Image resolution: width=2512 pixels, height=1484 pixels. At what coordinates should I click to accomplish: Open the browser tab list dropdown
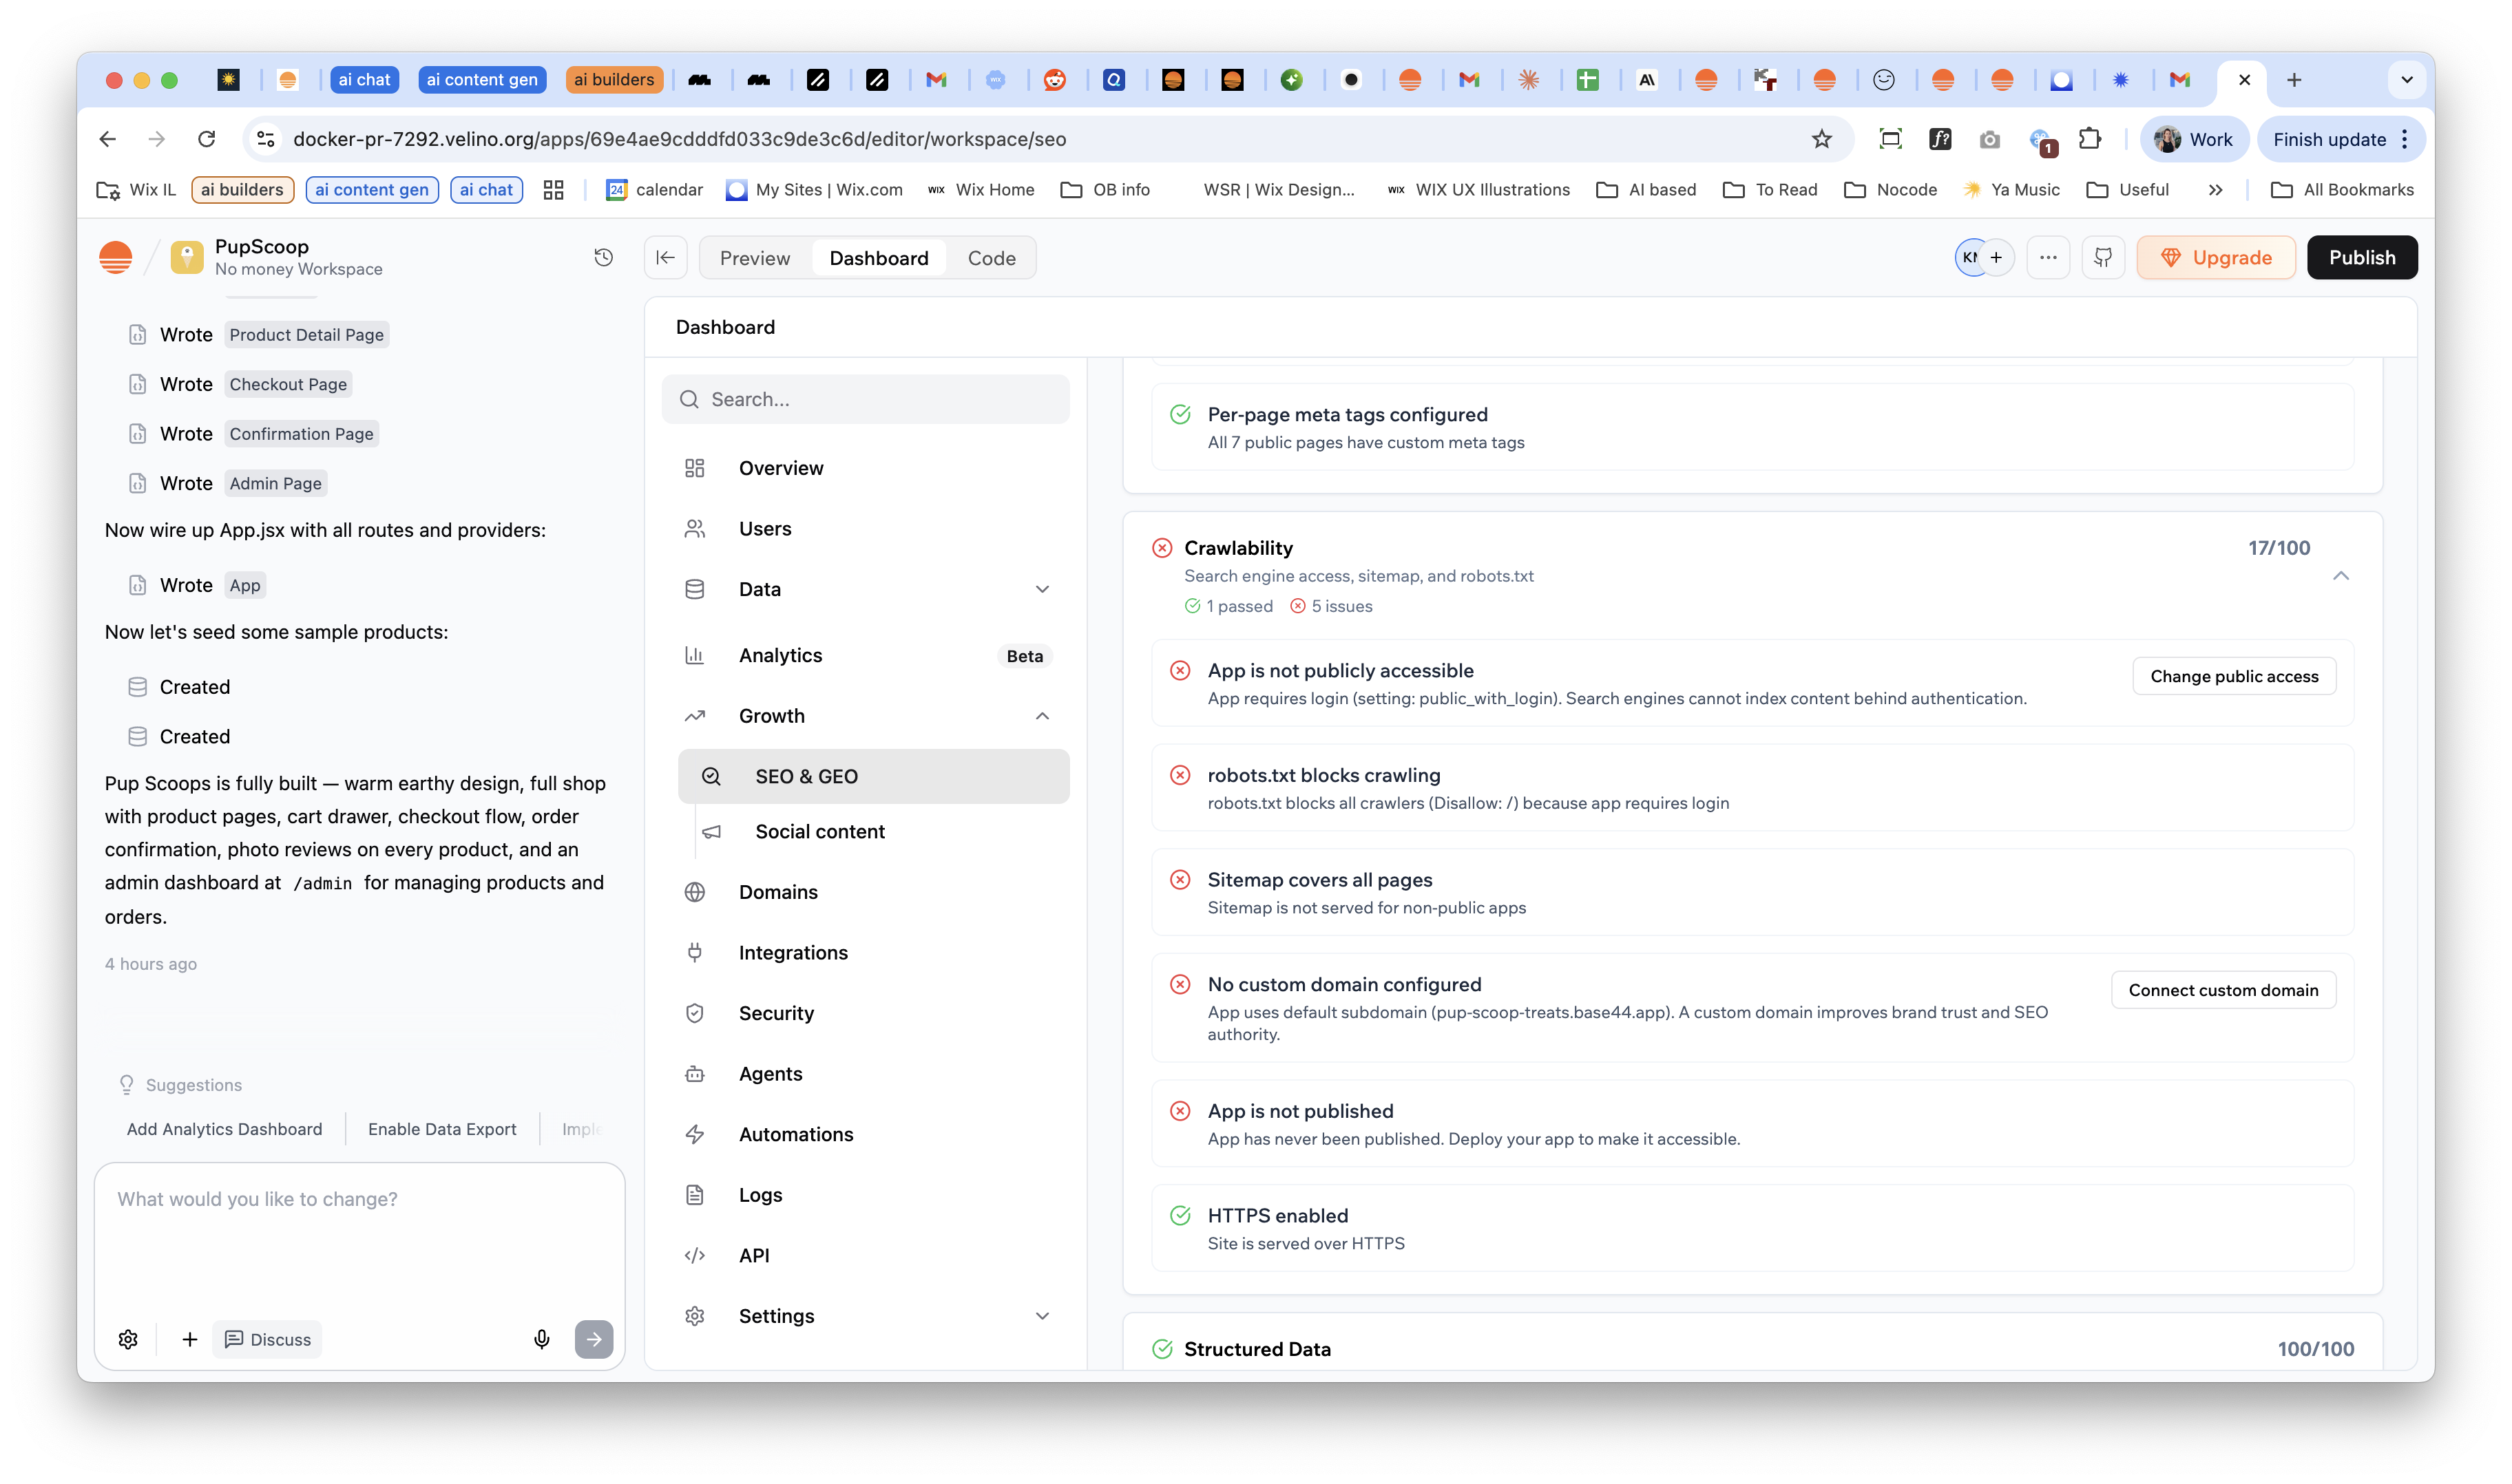[x=2407, y=80]
